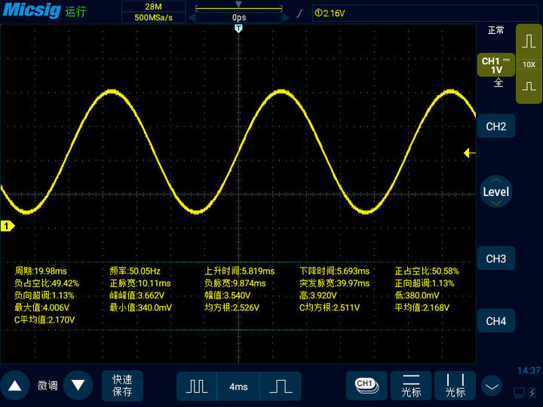Turn on channel CH2
The width and height of the screenshot is (543, 407).
[496, 127]
